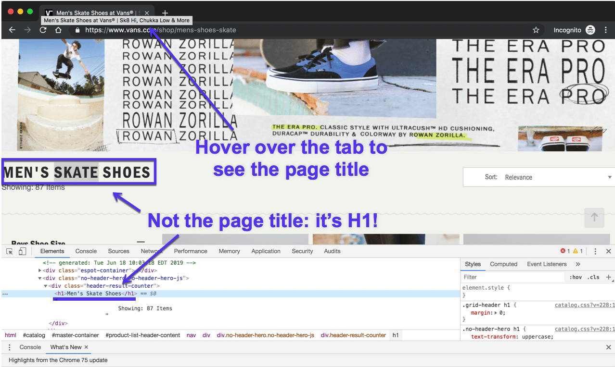Image resolution: width=615 pixels, height=367 pixels.
Task: Click the red error count badge in DevTools
Action: coord(564,251)
